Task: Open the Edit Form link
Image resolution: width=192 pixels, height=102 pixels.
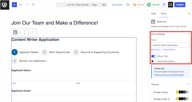Action: (x=156, y=49)
